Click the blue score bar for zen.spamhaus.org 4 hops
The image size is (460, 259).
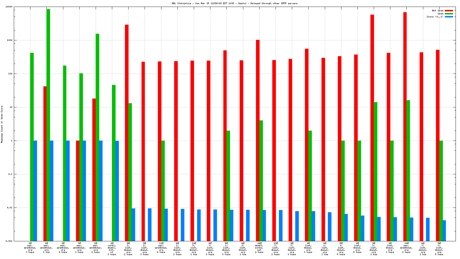click(68, 191)
